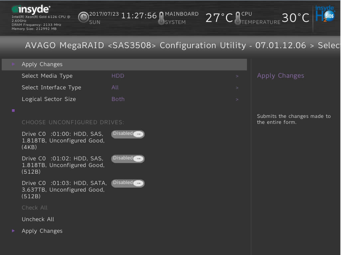This screenshot has height=255, width=341.
Task: Click the clock icon beside the date
Action: (x=83, y=18)
